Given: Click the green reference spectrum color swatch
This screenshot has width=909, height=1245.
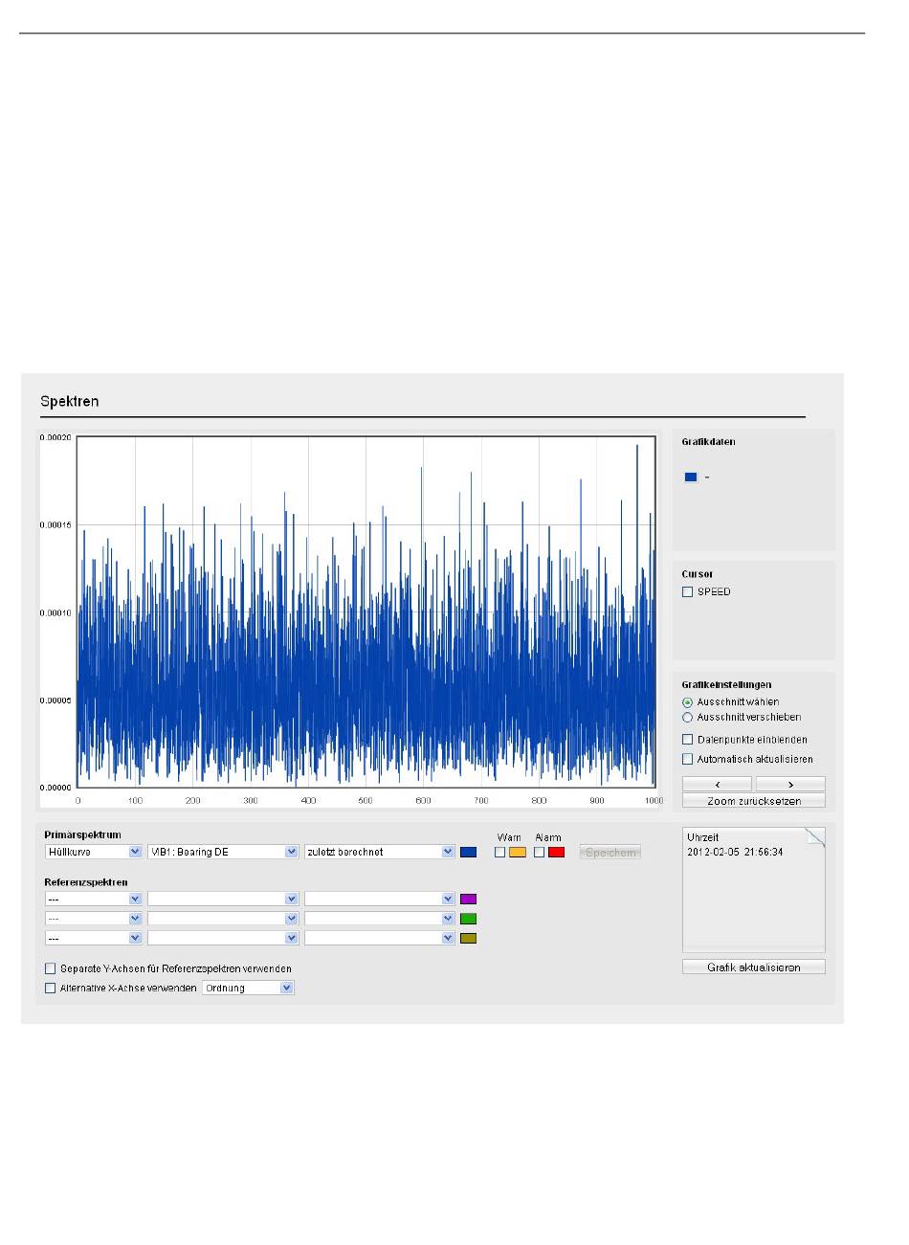Looking at the screenshot, I should pos(468,919).
